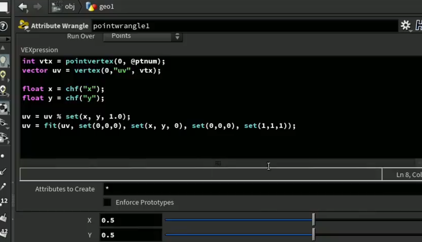The height and width of the screenshot is (242, 422).
Task: Enable the Enforce Prototypes checkbox
Action: point(107,202)
